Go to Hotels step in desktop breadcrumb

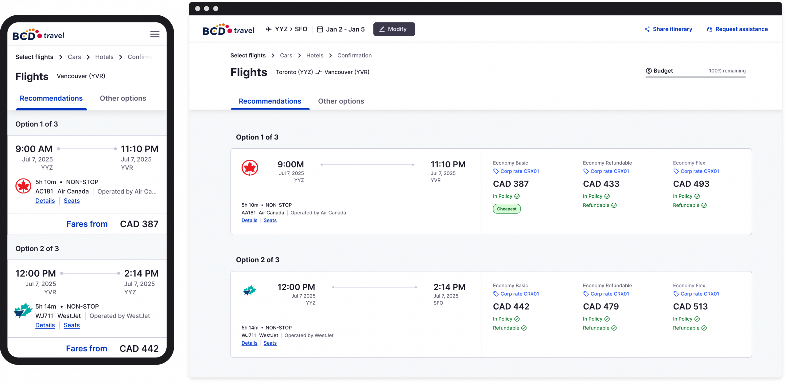(315, 56)
